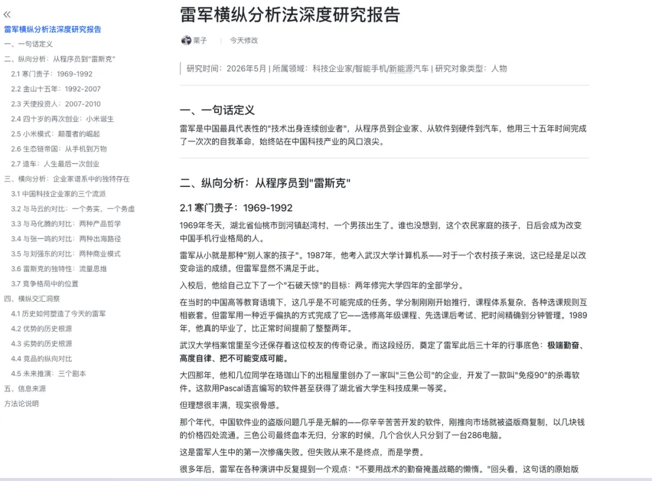Go to section 4.2 优势的历史根源
Viewport: 652px width, 481px height.
click(42, 328)
